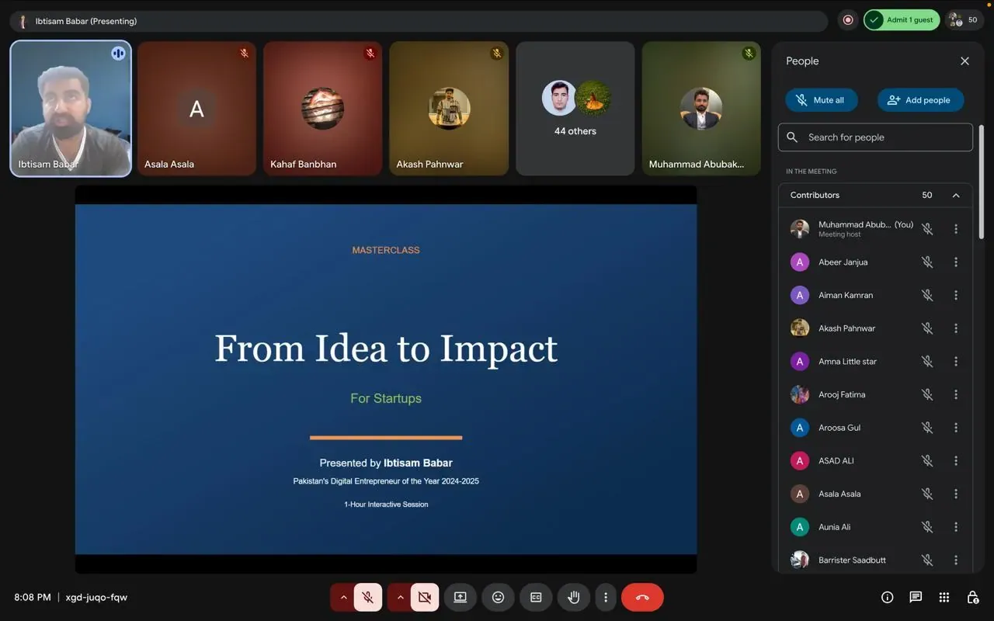Click the People panel scrollbar
The image size is (994, 621).
[x=981, y=182]
